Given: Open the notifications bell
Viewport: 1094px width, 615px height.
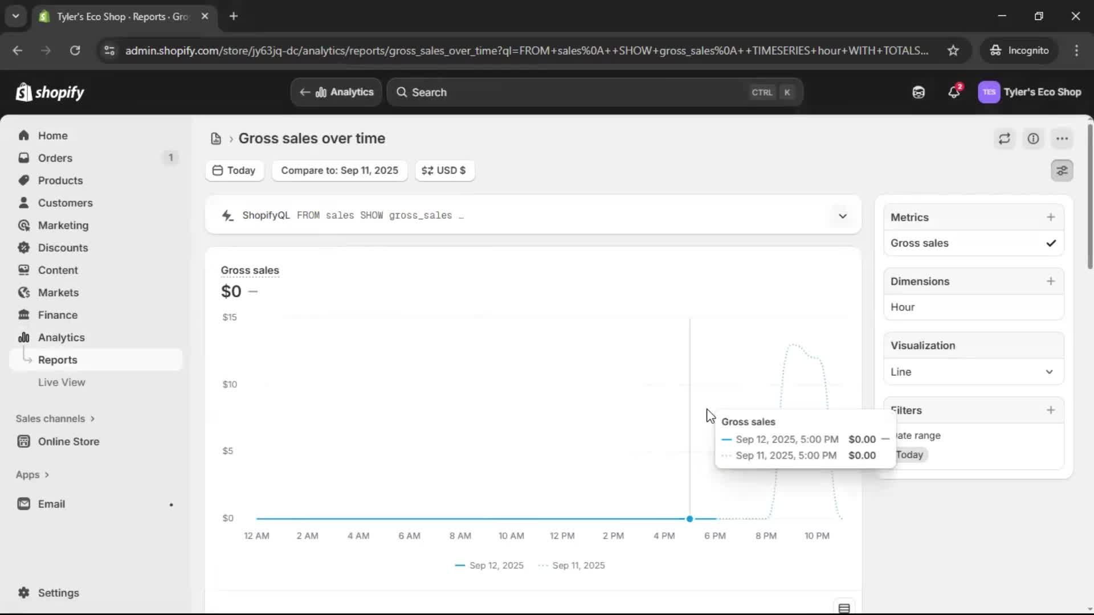Looking at the screenshot, I should coord(954,92).
